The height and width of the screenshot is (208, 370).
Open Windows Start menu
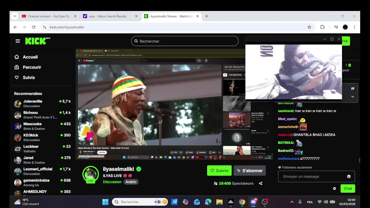(105, 202)
